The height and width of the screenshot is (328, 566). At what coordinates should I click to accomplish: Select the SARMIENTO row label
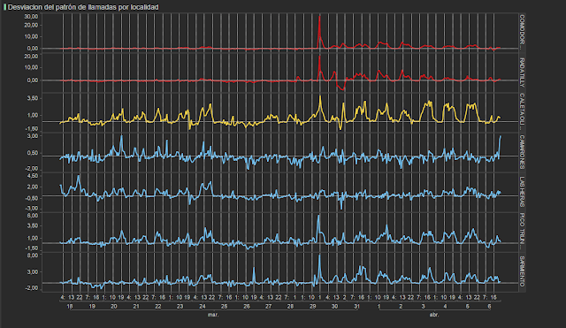point(522,271)
